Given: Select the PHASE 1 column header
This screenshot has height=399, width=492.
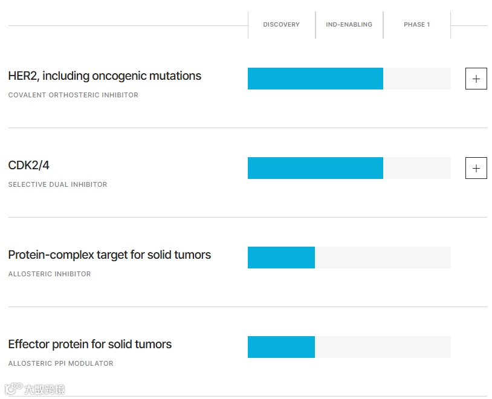Looking at the screenshot, I should 416,25.
